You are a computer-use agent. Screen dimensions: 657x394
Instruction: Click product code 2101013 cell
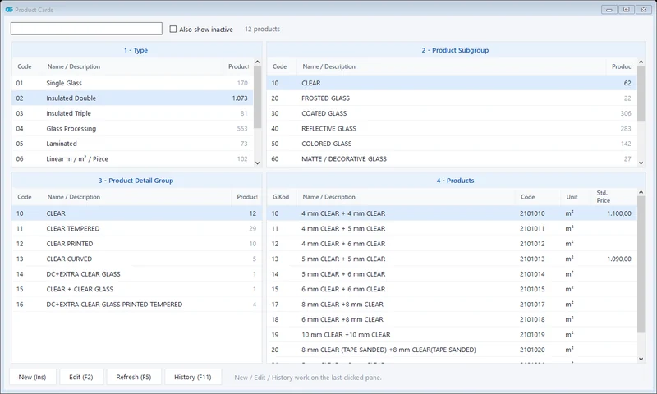pos(532,259)
